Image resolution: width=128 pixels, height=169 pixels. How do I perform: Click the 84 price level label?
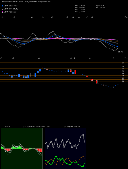pos(123,63)
